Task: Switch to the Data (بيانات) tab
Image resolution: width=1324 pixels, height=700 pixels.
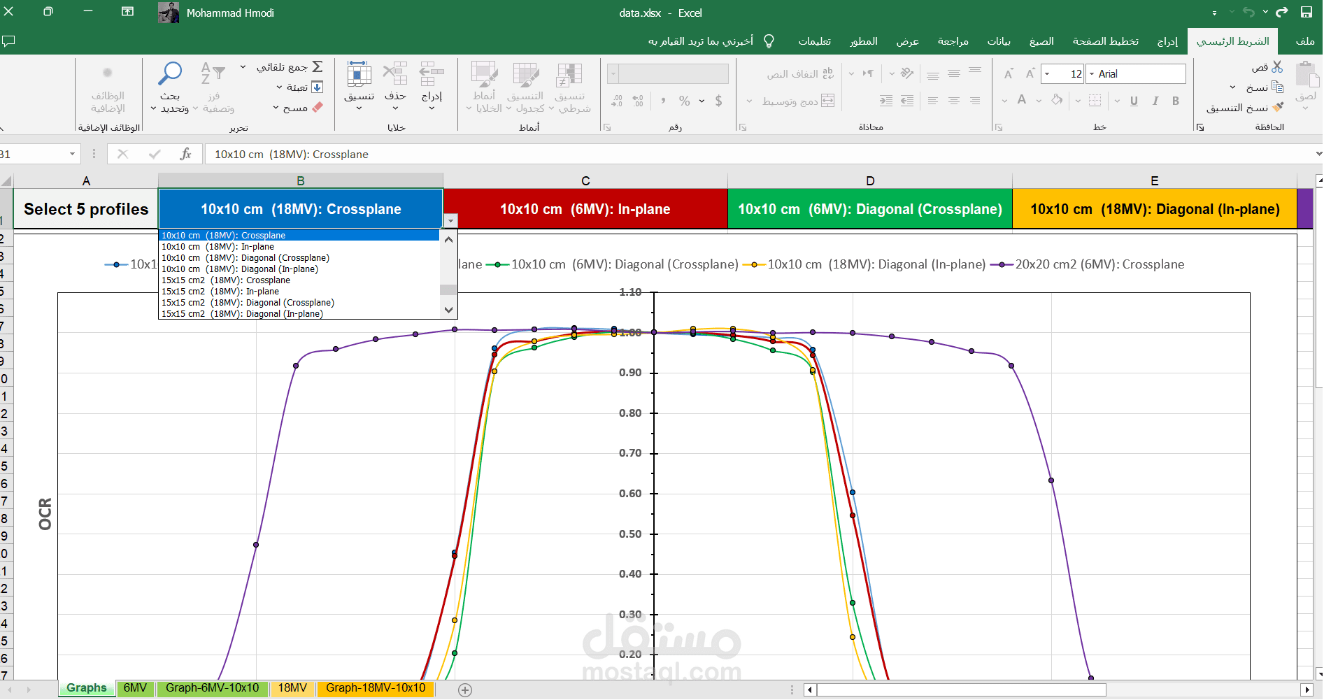Action: (998, 41)
